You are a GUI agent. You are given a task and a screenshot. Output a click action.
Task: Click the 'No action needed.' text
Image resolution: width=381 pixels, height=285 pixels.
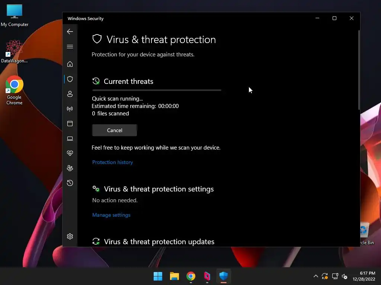click(x=115, y=200)
